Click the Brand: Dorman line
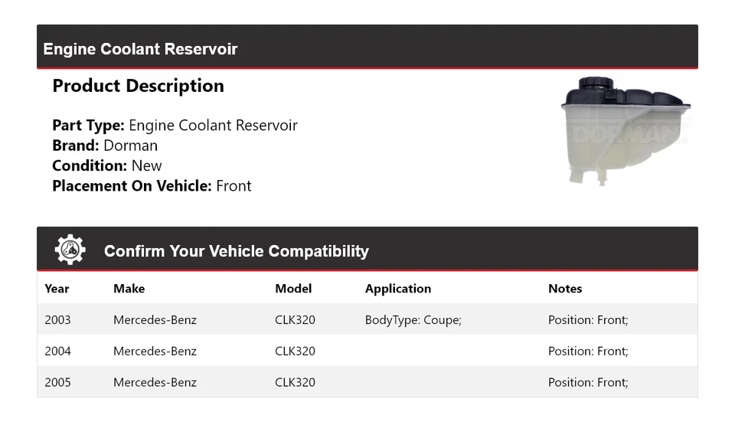This screenshot has width=735, height=422. tap(105, 146)
